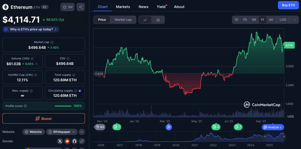The height and width of the screenshot is (149, 301).
Task: Open the X (Twitter) social link
Action: coord(60,141)
